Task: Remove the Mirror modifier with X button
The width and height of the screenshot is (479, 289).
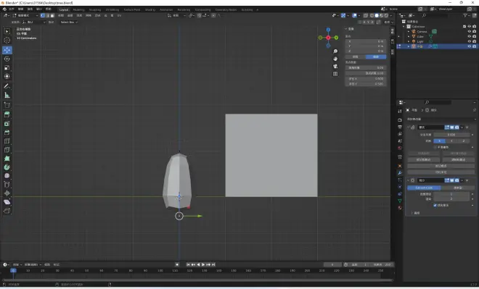Action: pyautogui.click(x=467, y=127)
